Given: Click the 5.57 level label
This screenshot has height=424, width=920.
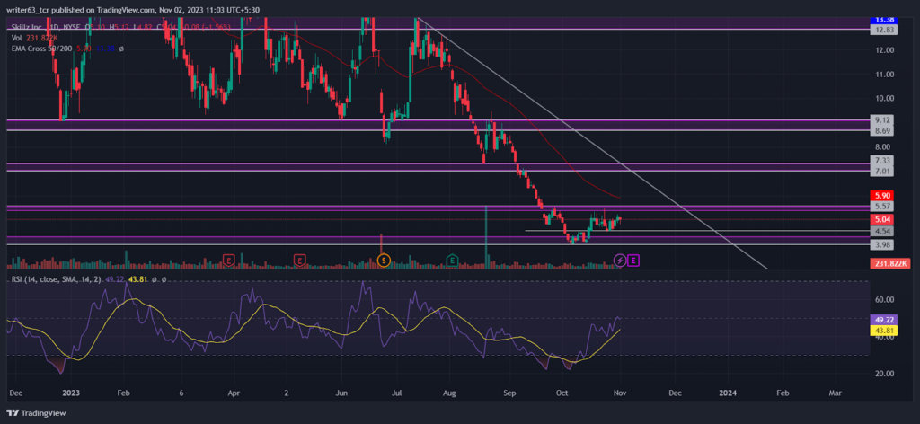Looking at the screenshot, I should point(883,207).
